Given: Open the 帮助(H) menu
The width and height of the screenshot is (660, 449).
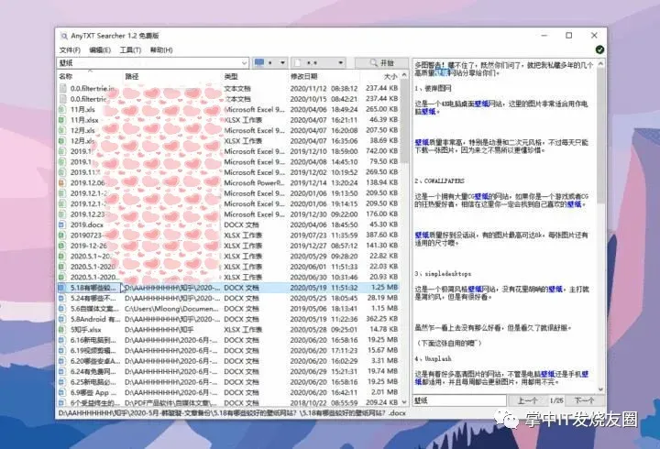Looking at the screenshot, I should tap(161, 50).
